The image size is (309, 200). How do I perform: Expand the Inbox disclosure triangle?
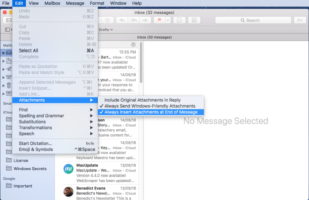tap(4, 53)
